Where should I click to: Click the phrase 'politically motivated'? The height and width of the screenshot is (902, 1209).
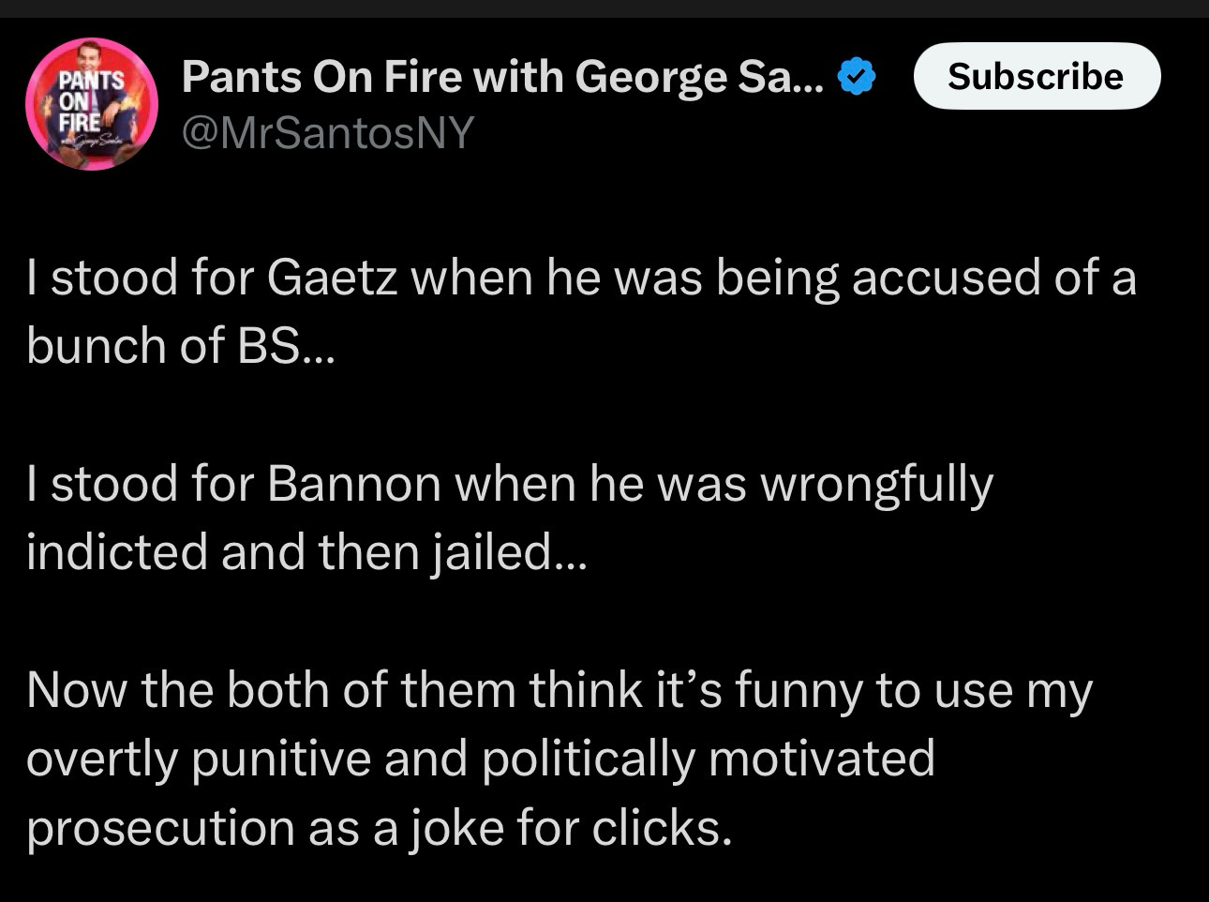[709, 759]
